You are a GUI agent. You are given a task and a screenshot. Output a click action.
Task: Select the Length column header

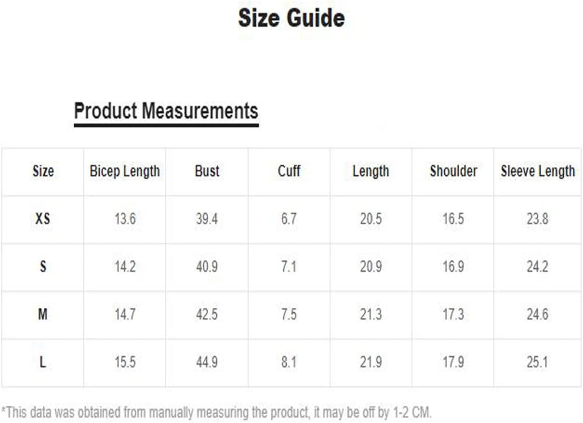371,171
